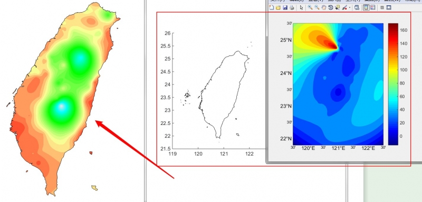The width and height of the screenshot is (422, 202).
Task: Select the Edit Plot arrow tool
Action: (301, 7)
